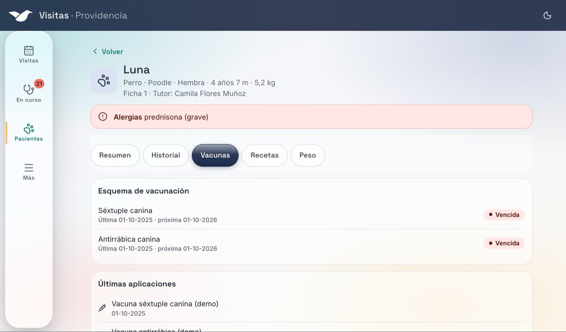Open the Peso tab
The width and height of the screenshot is (566, 332).
tap(308, 155)
